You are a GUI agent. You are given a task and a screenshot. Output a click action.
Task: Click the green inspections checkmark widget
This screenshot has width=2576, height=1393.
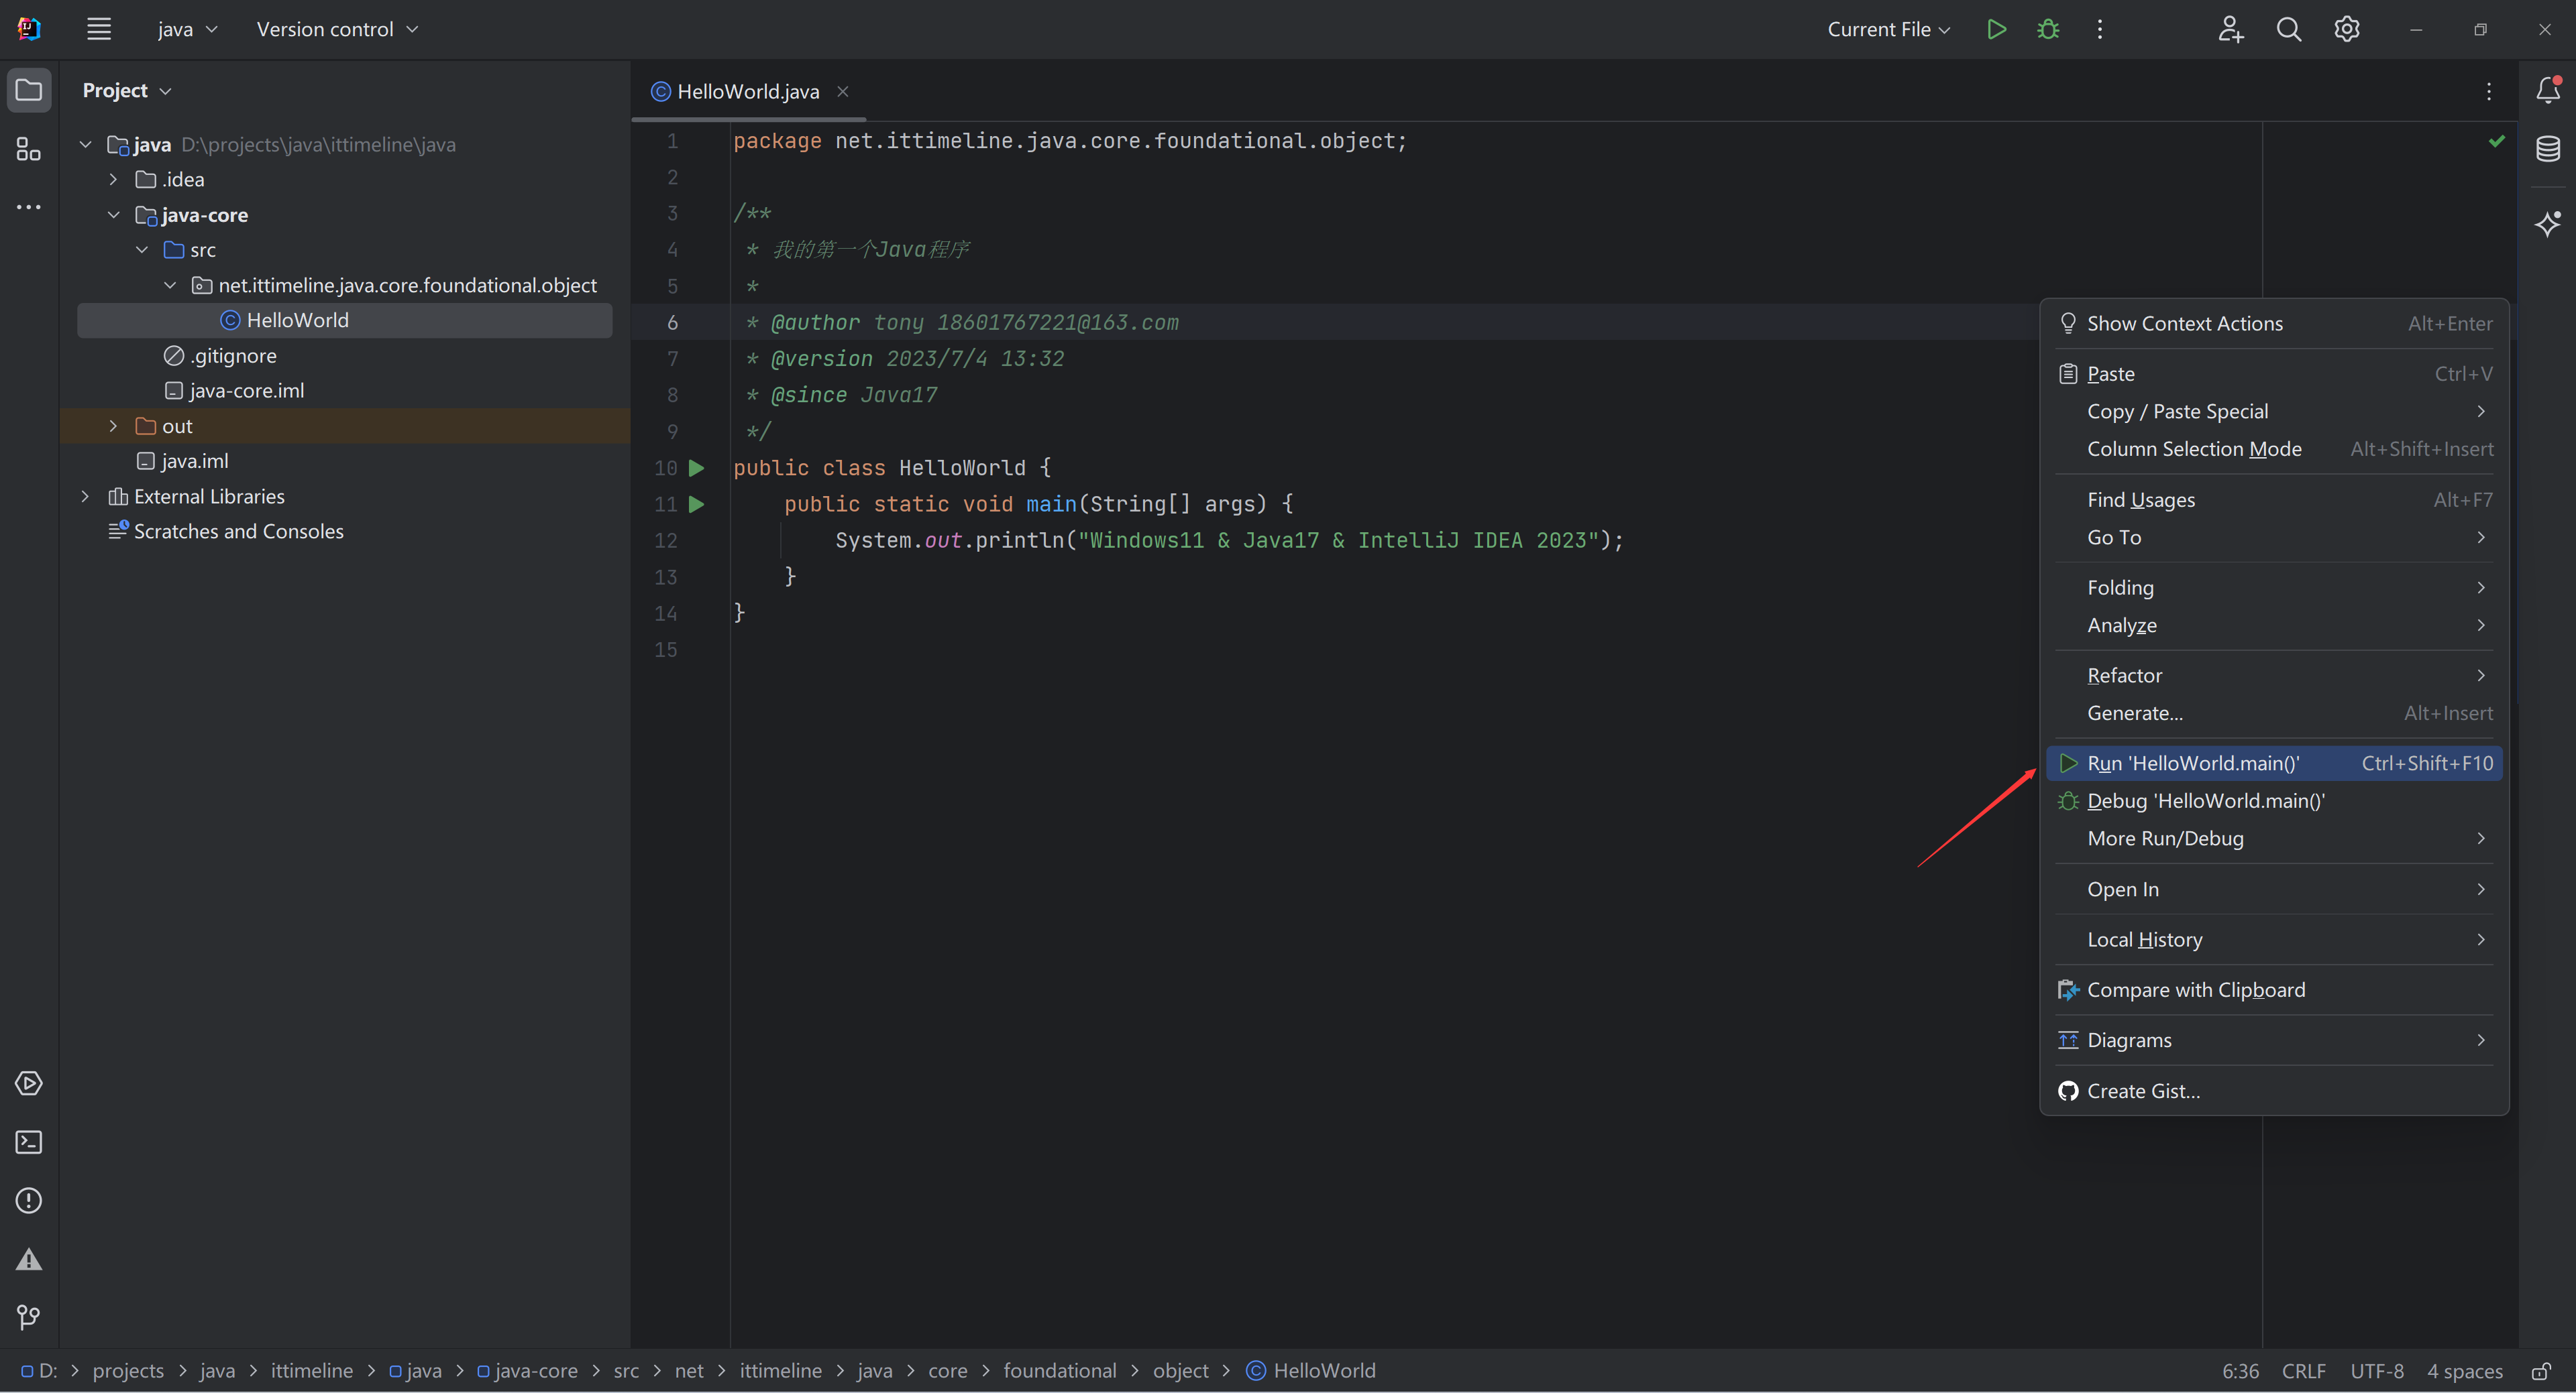(x=2496, y=141)
